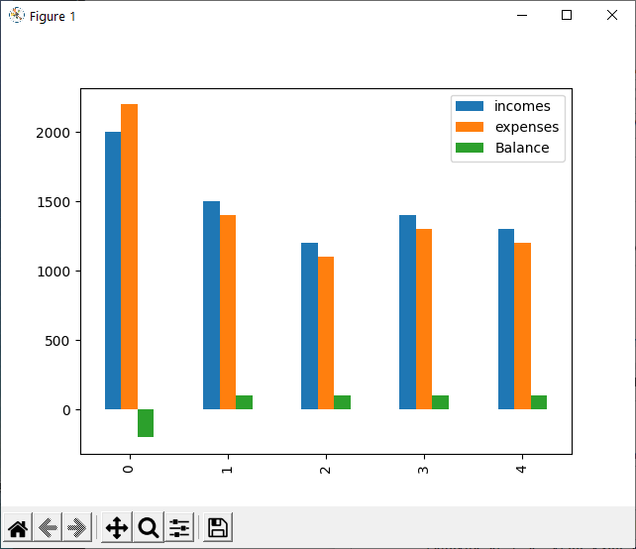Viewport: 636px width, 549px height.
Task: Click the orange expenses bar for group 3
Action: pos(424,319)
